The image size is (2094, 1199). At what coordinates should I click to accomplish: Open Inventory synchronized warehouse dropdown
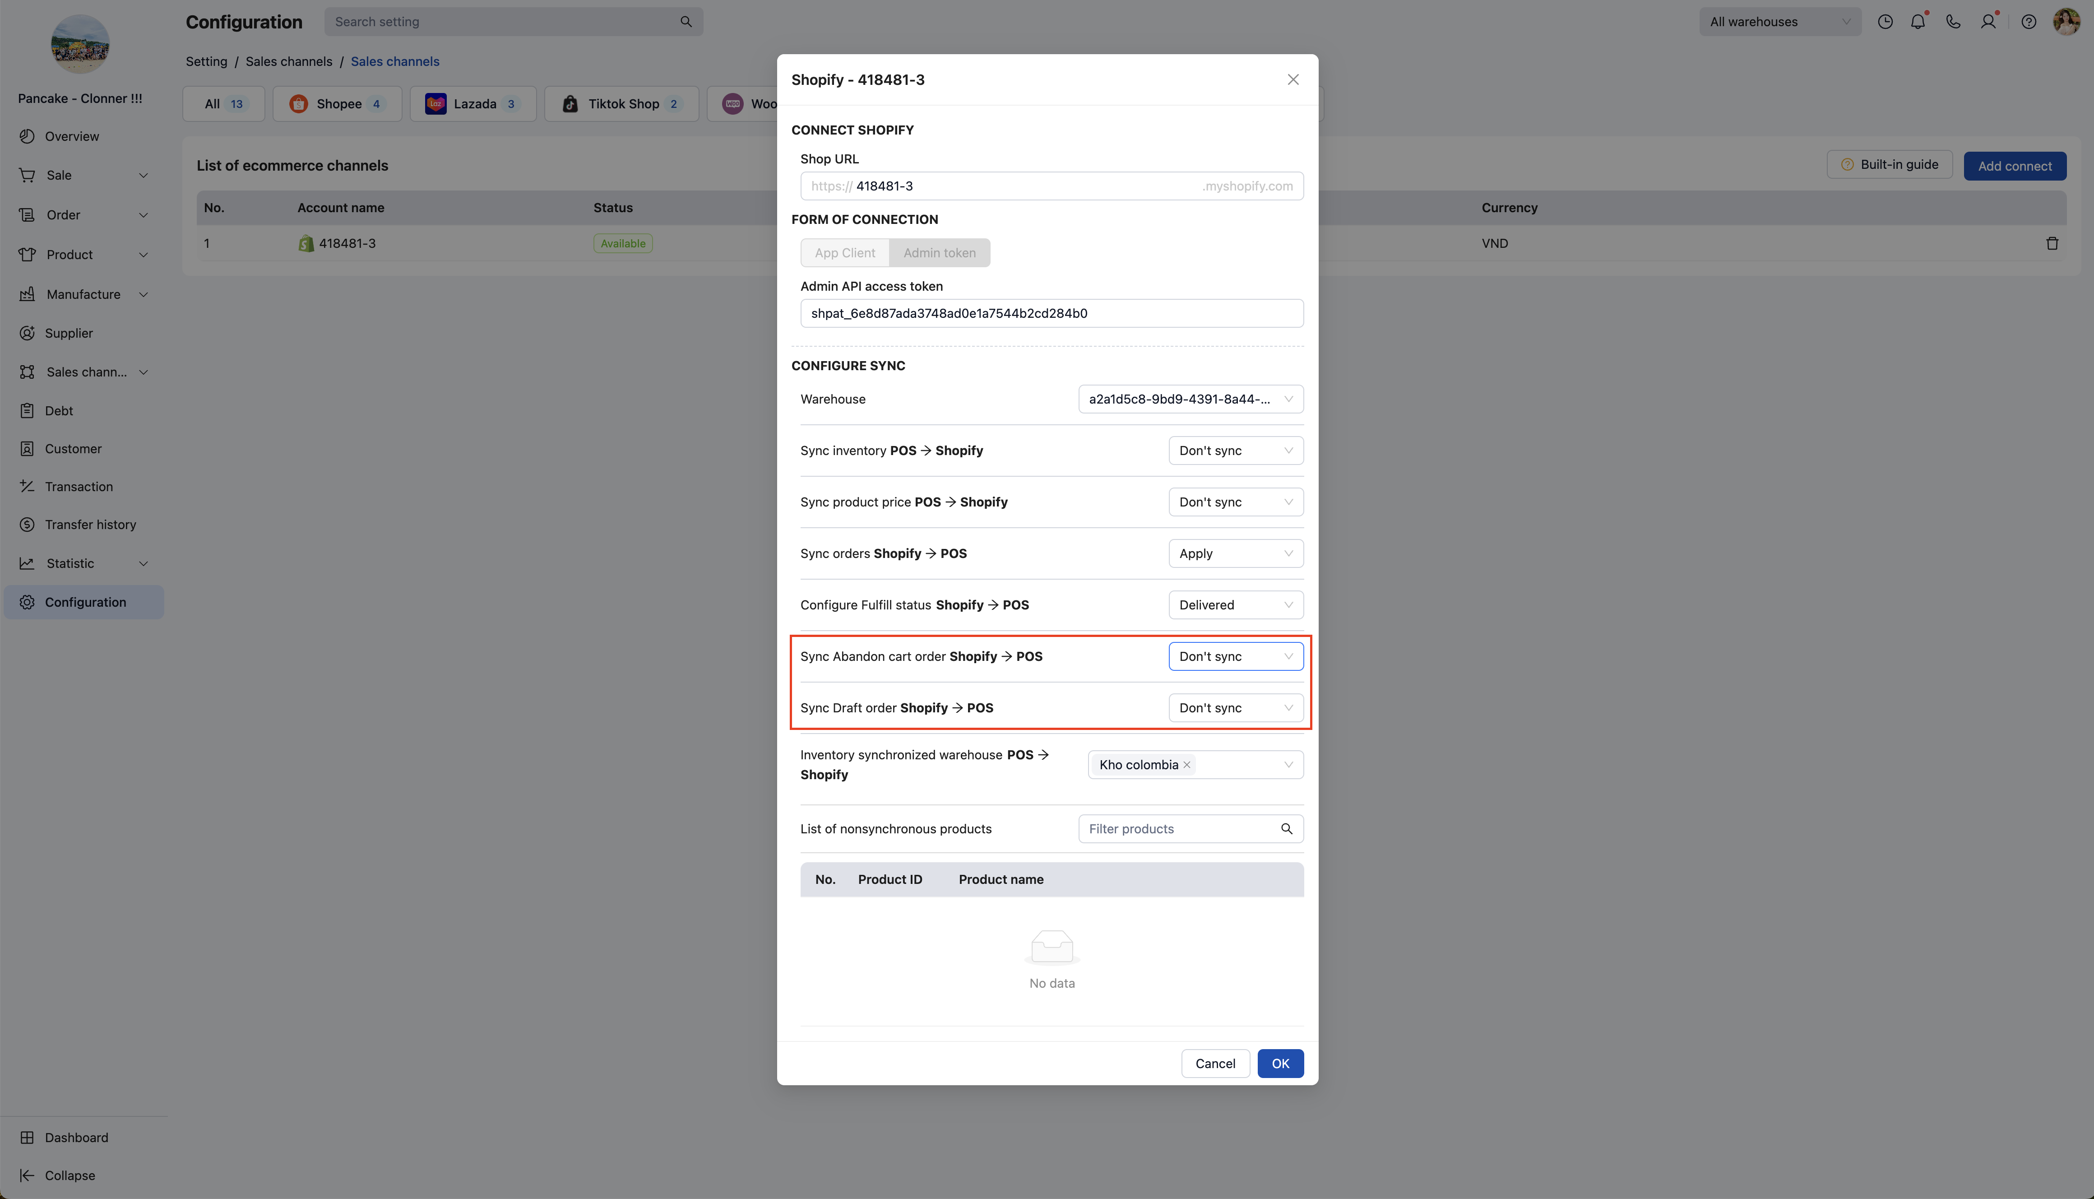pyautogui.click(x=1195, y=765)
